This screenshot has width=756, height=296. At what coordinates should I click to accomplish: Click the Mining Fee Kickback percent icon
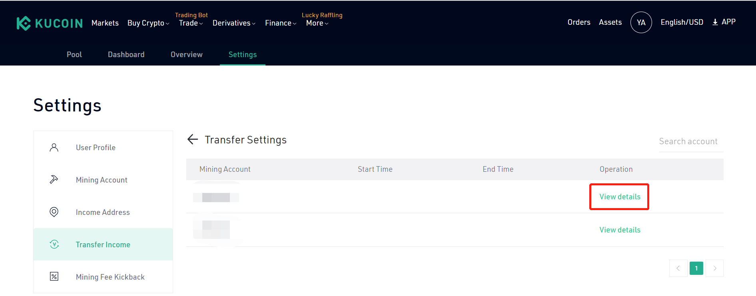[54, 276]
